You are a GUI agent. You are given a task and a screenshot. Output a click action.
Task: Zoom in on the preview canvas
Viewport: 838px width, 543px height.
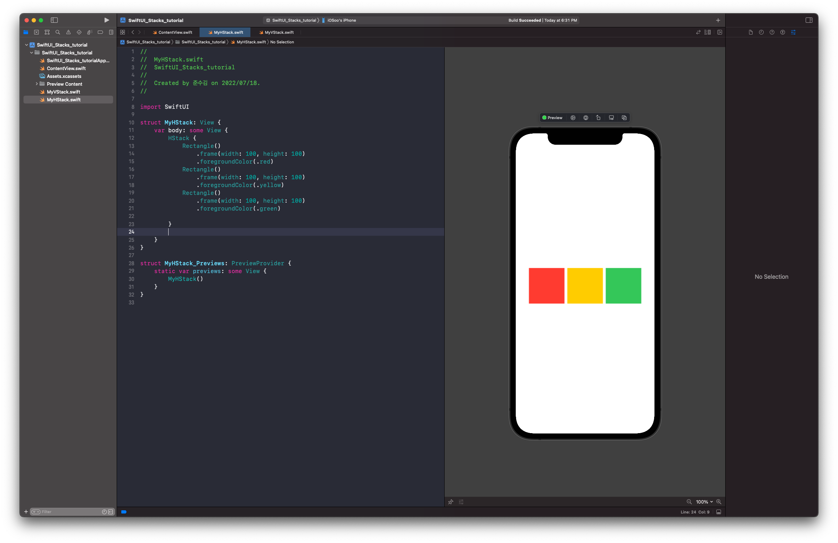[x=719, y=502]
